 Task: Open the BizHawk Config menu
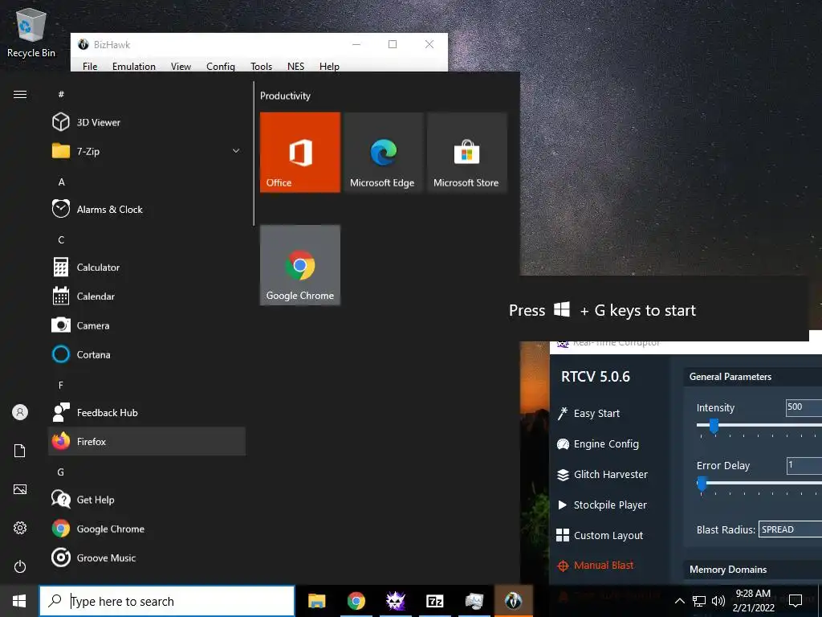point(221,66)
